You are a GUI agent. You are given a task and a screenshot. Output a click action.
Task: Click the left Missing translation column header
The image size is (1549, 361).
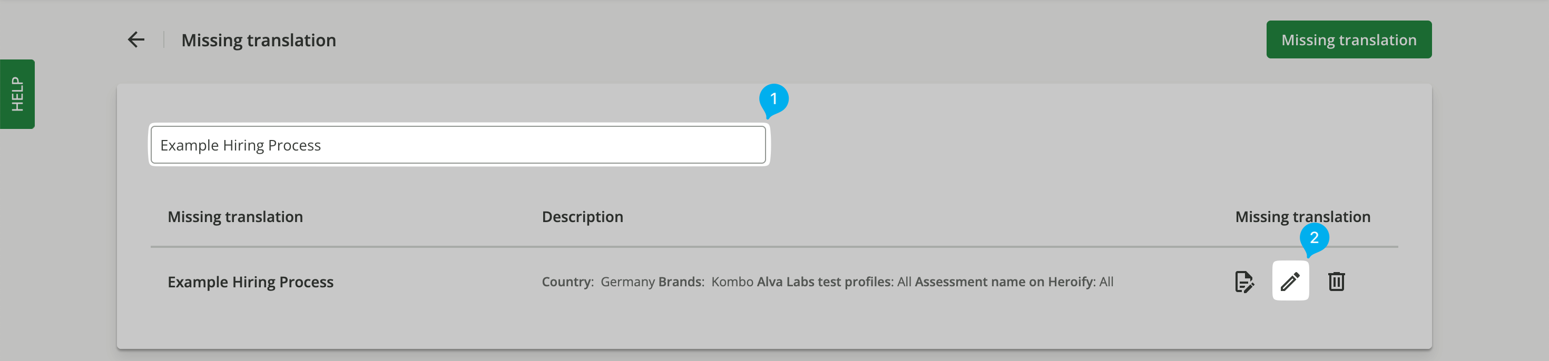235,217
